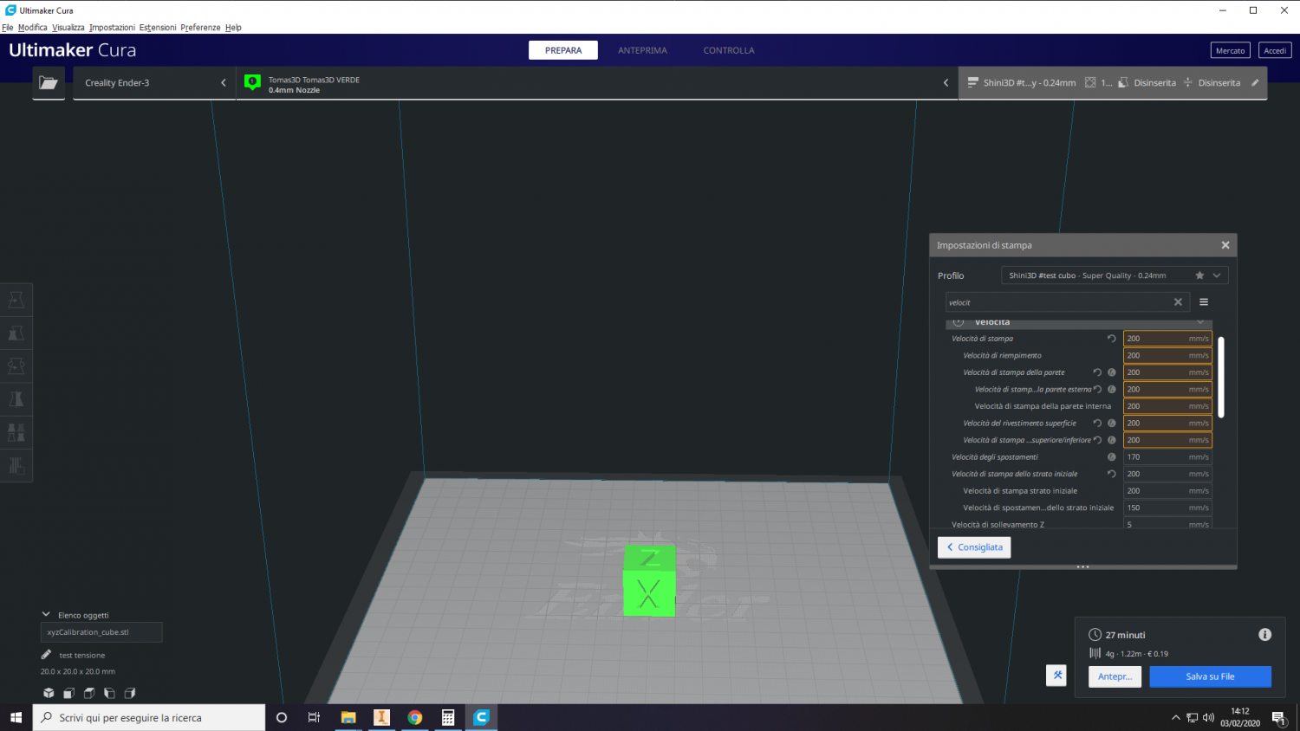
Task: Open Calculator from taskbar
Action: (x=448, y=717)
